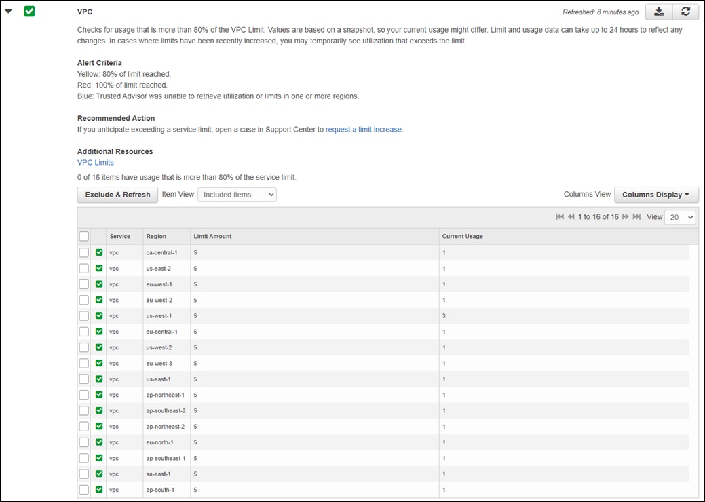The height and width of the screenshot is (502, 705).
Task: Click green status icon for sa-east-1
Action: pyautogui.click(x=99, y=474)
